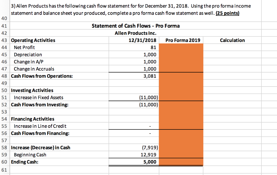Select the 'Investing Activities' heading

[x=32, y=90]
